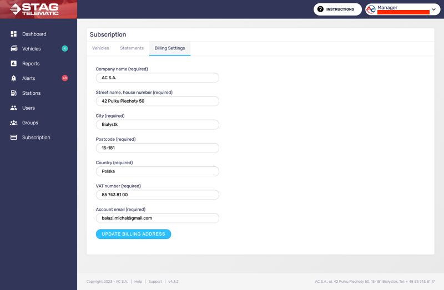Click the Reports chart icon
The image size is (444, 290).
tap(13, 63)
